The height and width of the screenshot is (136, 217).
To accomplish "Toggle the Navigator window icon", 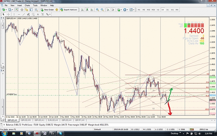I will click(27, 10).
